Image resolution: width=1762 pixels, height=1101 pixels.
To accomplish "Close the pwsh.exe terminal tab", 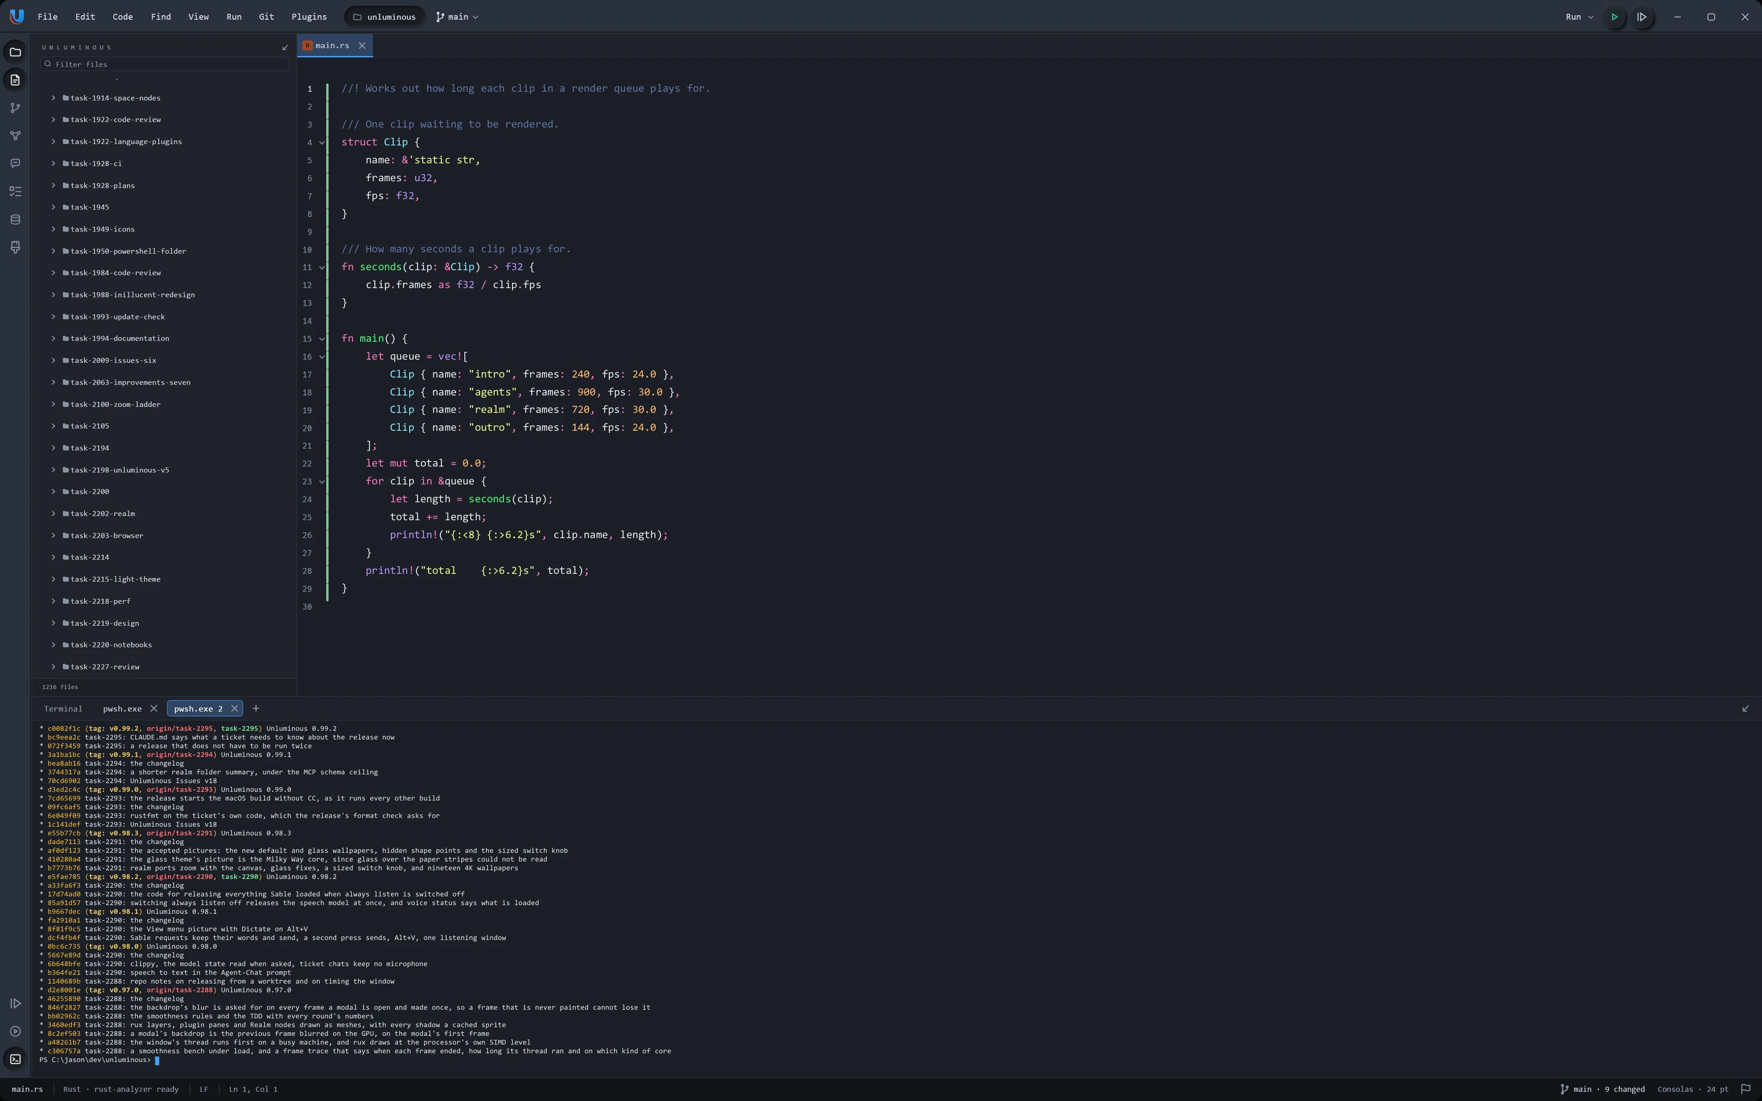I will [x=154, y=708].
